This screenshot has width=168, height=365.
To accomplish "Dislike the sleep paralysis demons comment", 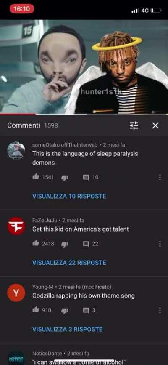I will [64, 178].
